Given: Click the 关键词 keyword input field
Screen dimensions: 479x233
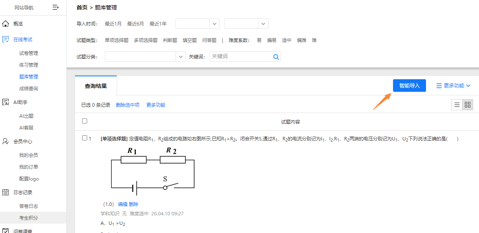Looking at the screenshot, I should (x=241, y=56).
